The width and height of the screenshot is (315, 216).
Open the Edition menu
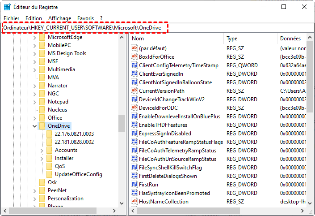coord(34,18)
